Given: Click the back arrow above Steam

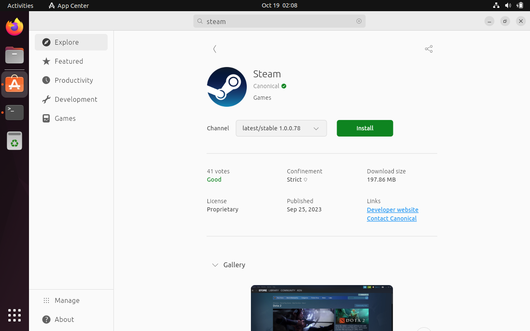Looking at the screenshot, I should tap(214, 49).
